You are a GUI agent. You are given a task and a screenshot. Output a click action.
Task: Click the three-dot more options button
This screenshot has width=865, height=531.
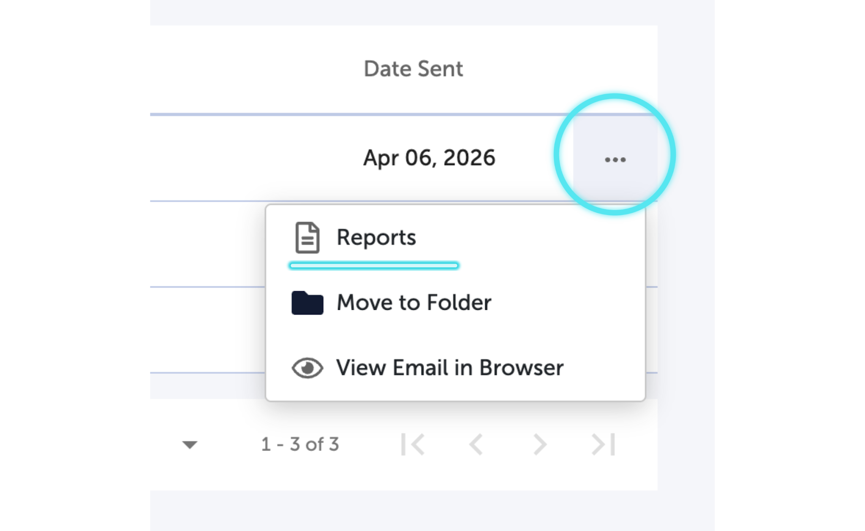coord(615,160)
